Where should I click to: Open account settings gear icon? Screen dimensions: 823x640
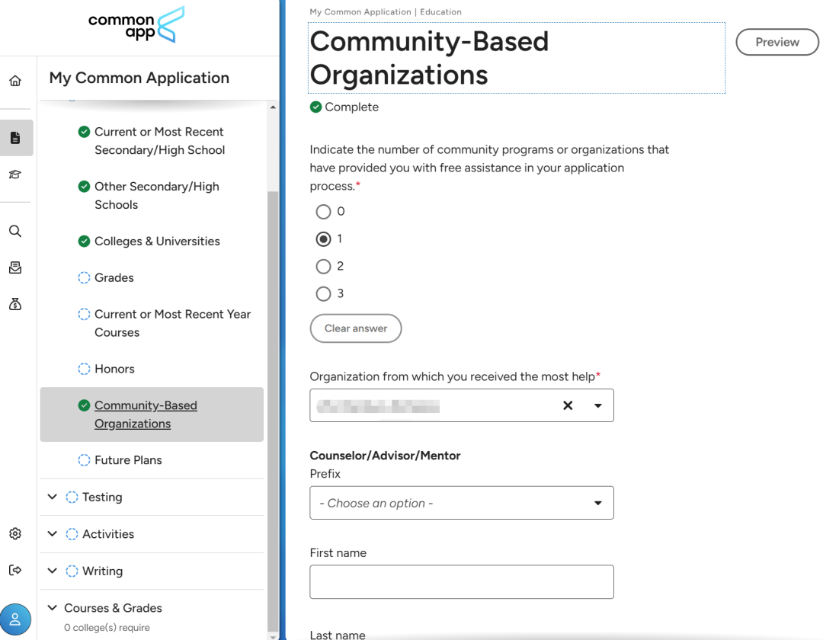15,533
